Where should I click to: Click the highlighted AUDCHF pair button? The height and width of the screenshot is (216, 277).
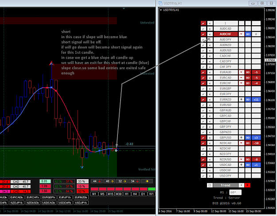coord(226,34)
